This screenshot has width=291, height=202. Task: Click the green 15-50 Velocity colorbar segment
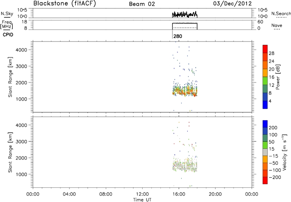click(x=265, y=145)
